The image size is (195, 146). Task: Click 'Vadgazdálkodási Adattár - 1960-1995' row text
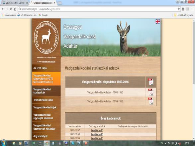click(x=105, y=92)
